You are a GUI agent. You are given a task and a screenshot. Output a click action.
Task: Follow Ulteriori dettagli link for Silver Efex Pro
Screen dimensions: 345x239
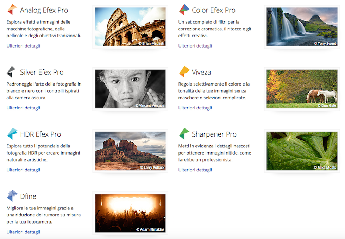23,108
